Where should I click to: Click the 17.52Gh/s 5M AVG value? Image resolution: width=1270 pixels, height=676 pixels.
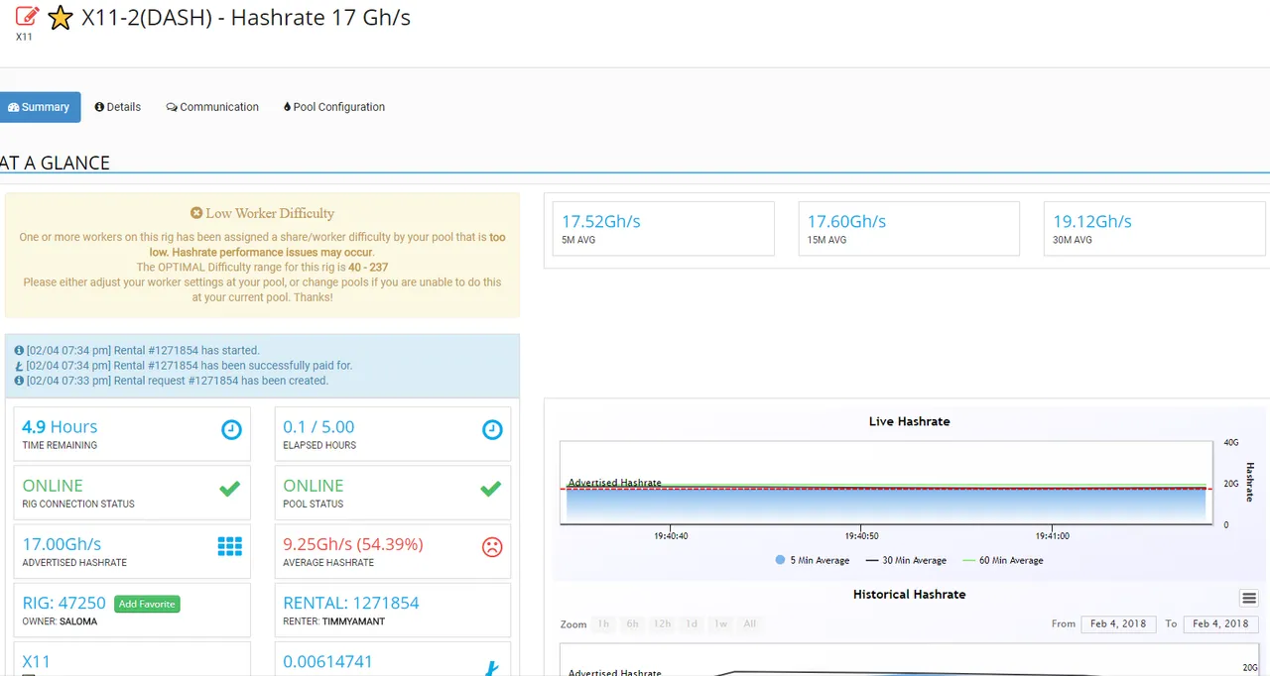[601, 221]
